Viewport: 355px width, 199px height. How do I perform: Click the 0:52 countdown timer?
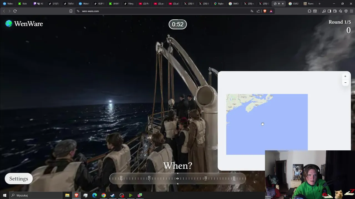pos(178,24)
